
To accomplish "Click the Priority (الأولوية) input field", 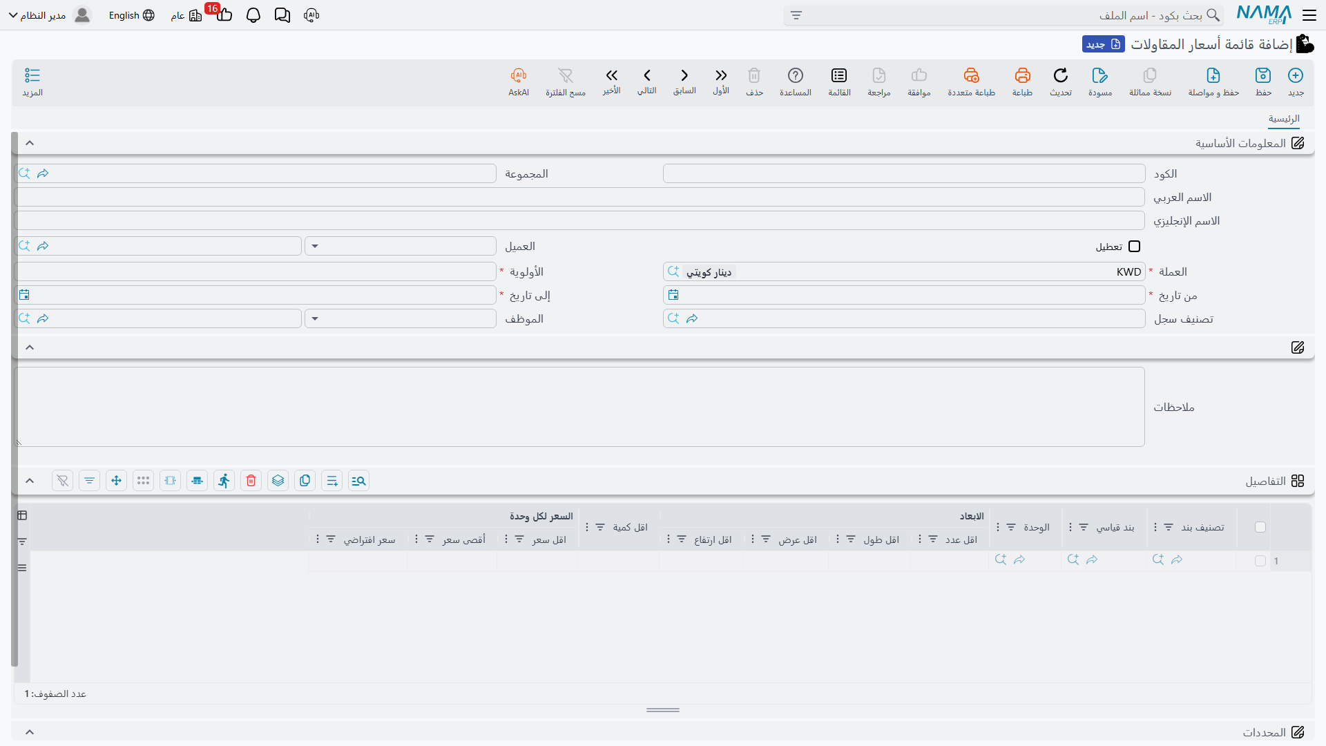I will coord(256,271).
